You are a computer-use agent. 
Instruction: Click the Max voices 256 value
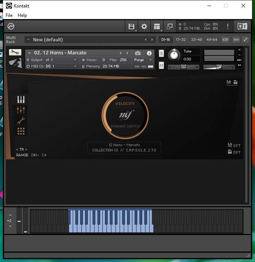[123, 60]
